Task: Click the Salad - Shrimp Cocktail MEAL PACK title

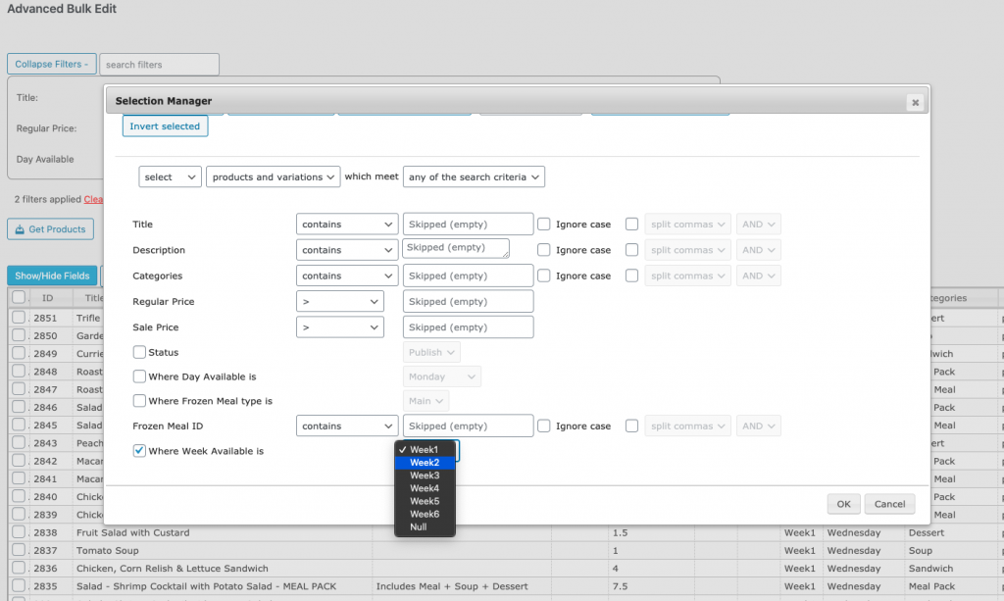Action: point(206,586)
